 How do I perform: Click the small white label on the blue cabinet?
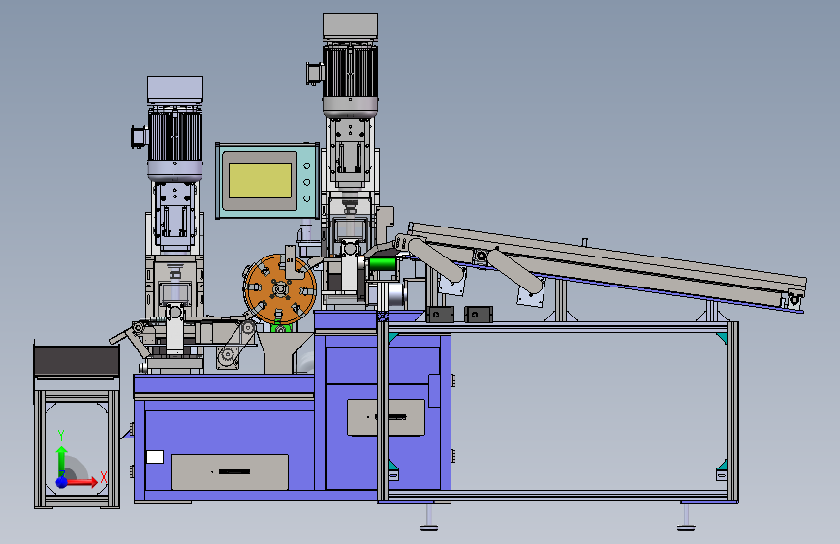[x=155, y=457]
